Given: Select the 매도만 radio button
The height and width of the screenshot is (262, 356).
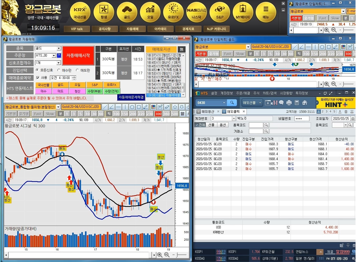Looking at the screenshot, I should pos(77,70).
